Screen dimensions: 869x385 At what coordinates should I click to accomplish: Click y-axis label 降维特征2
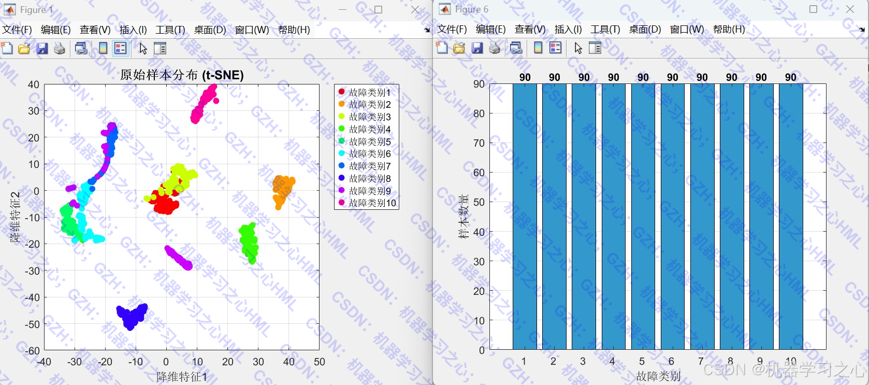click(15, 217)
